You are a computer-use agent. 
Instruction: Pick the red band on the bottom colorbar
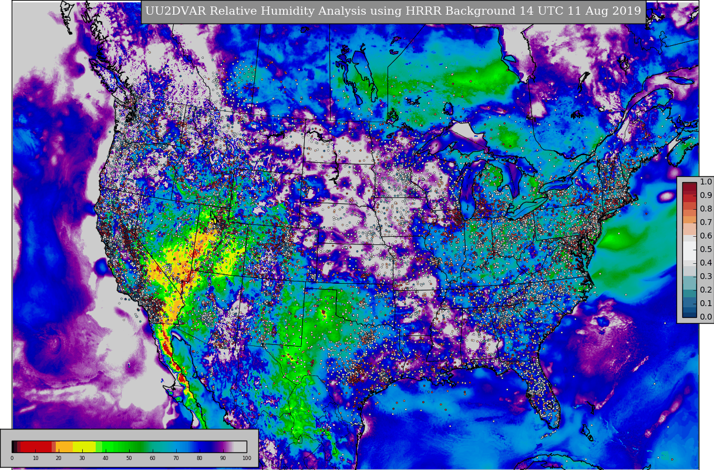click(36, 446)
